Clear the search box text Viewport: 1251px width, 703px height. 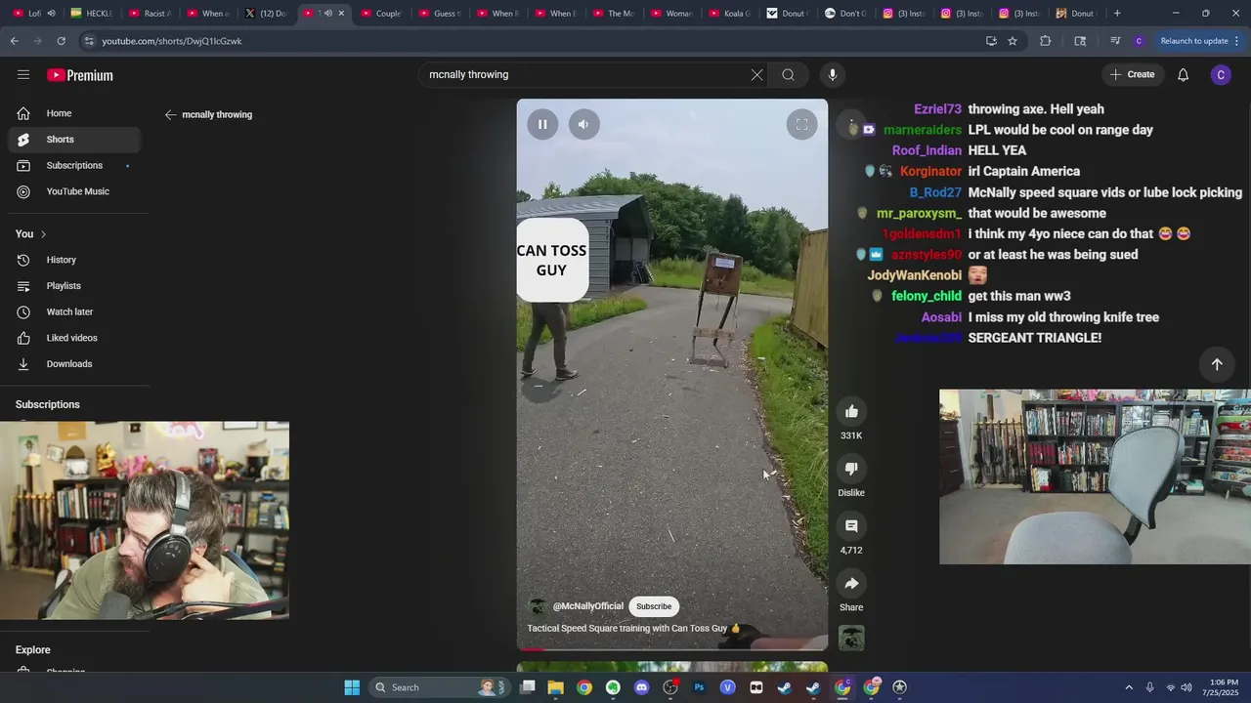click(756, 74)
